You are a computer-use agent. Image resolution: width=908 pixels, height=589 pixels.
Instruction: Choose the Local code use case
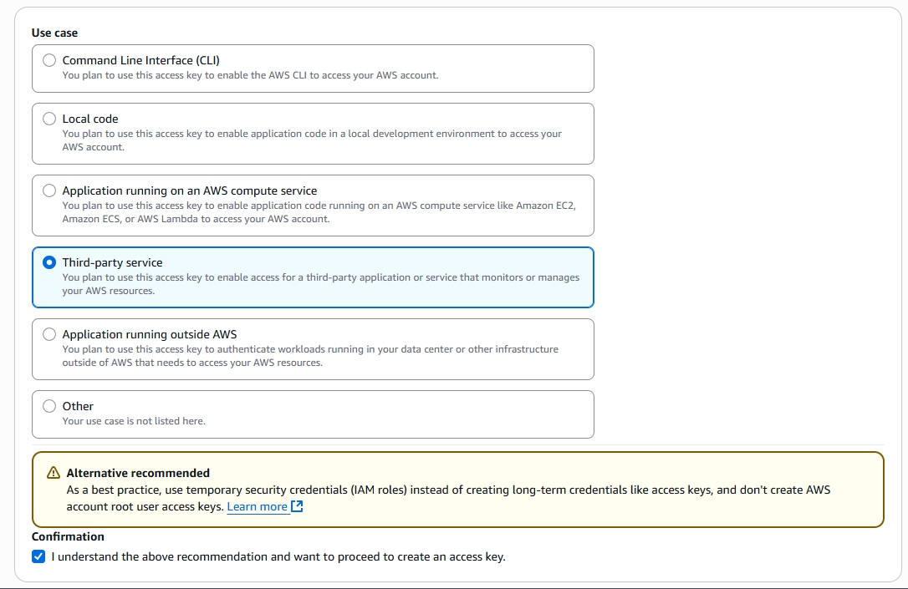pyautogui.click(x=49, y=119)
